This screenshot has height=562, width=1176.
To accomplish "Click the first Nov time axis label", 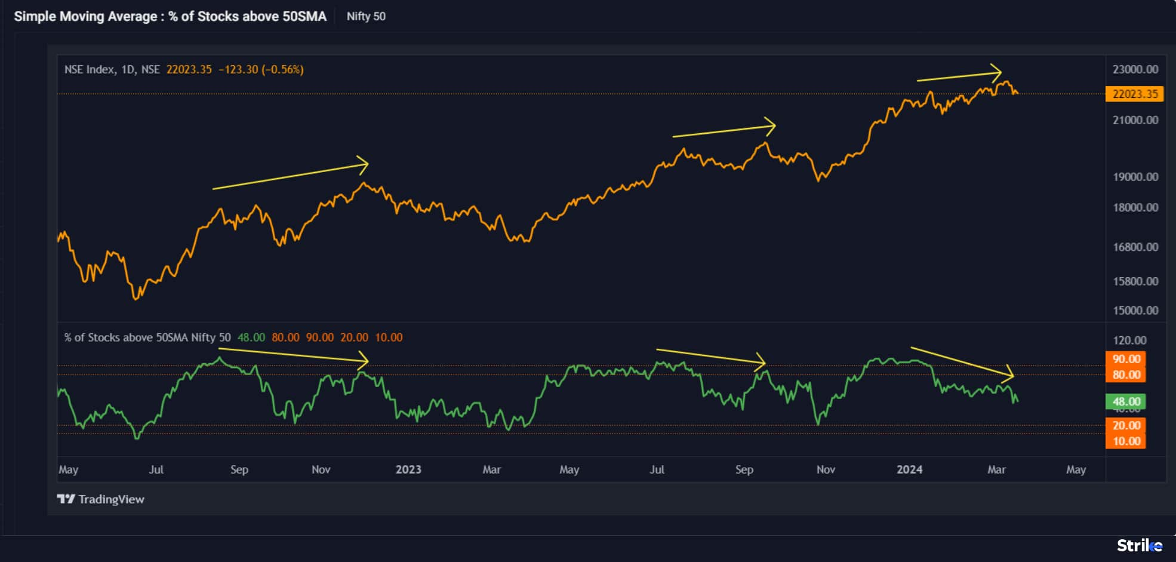I will (x=321, y=470).
